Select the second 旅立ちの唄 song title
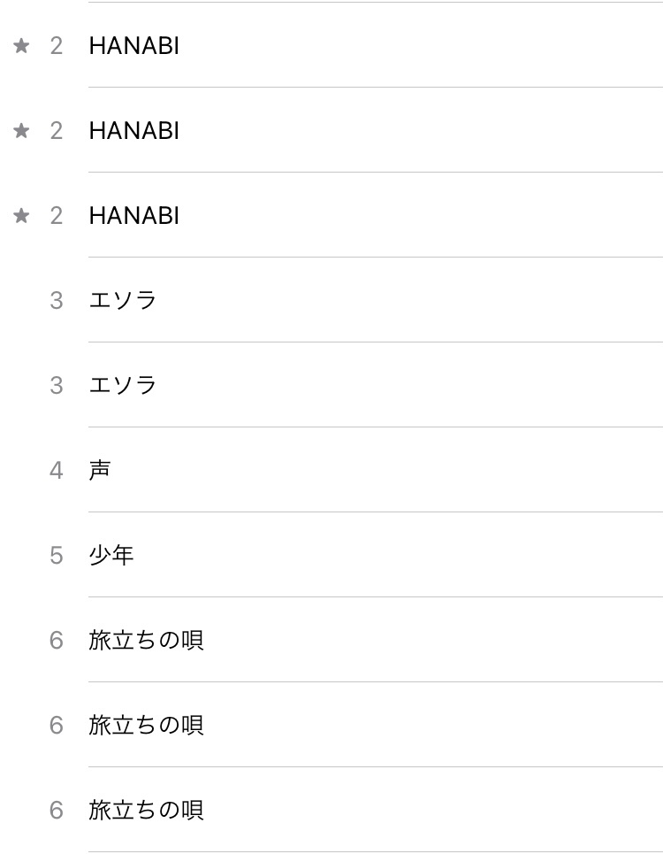The width and height of the screenshot is (663, 854). click(x=146, y=725)
